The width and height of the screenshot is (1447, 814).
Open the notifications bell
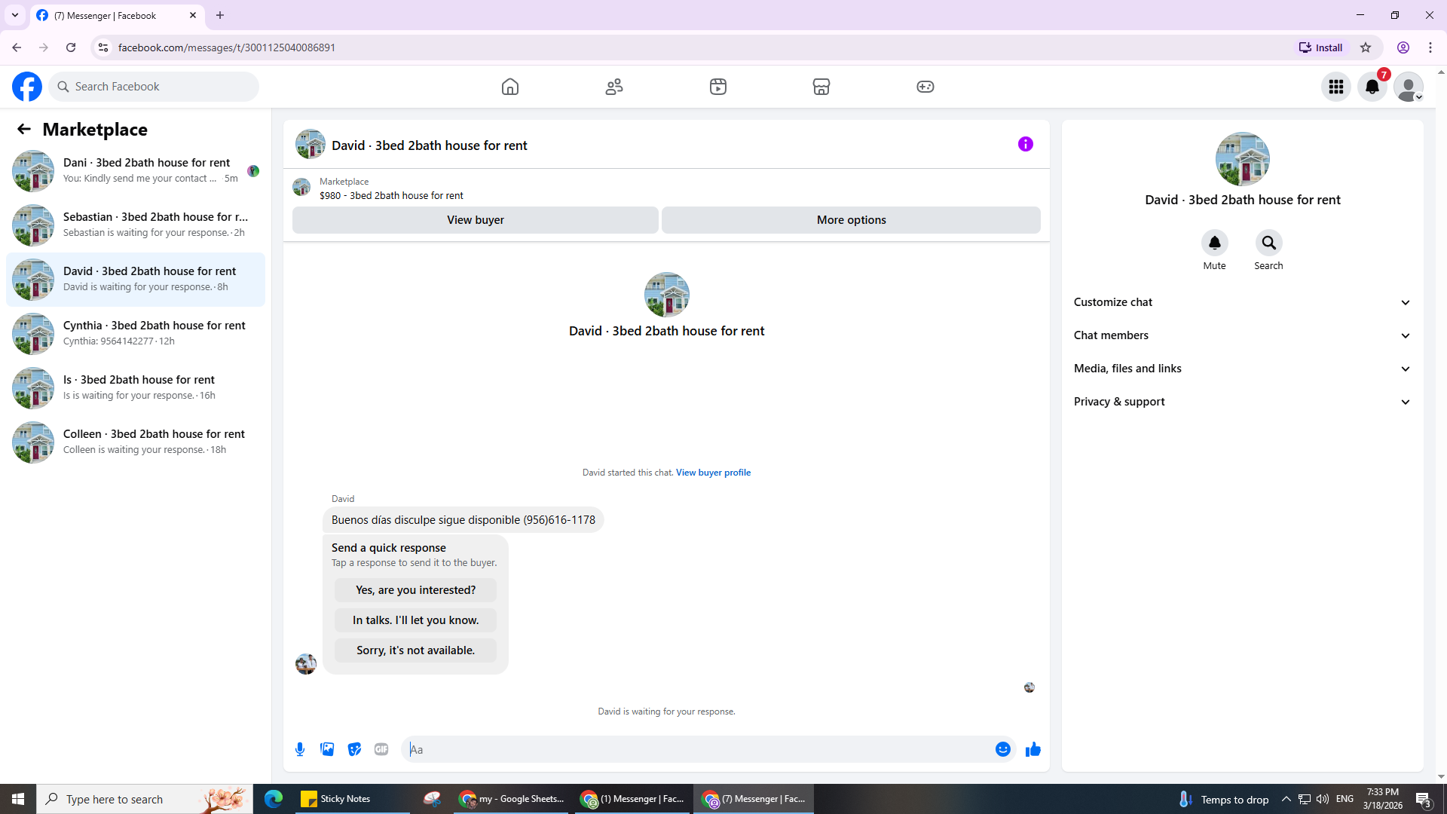[1372, 87]
